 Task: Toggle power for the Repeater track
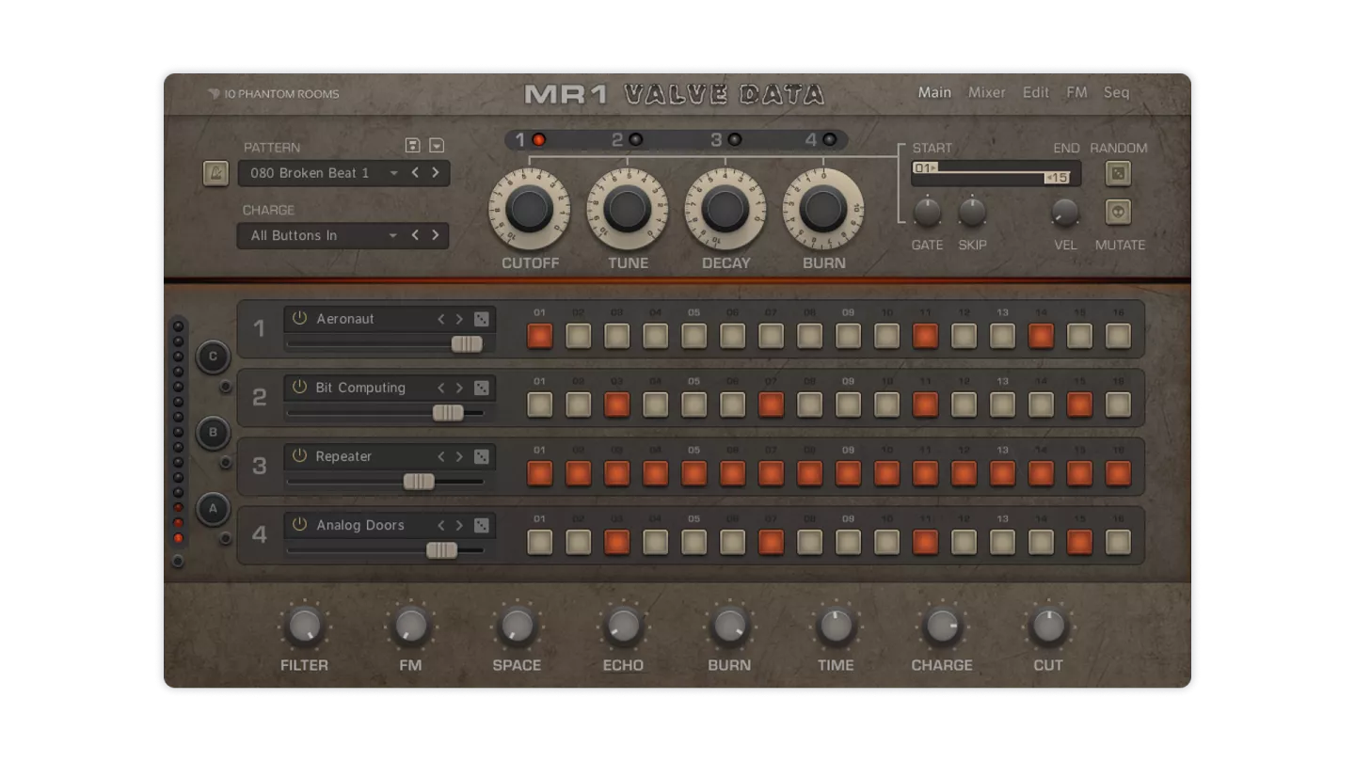click(x=299, y=456)
